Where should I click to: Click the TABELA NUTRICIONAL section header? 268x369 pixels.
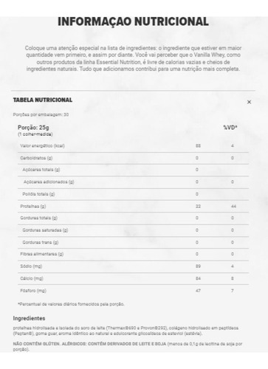(x=43, y=100)
